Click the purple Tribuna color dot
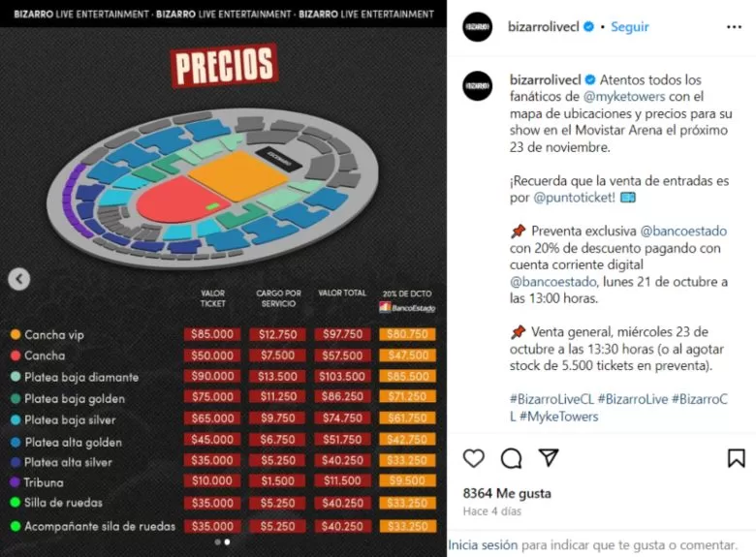 click(x=16, y=482)
